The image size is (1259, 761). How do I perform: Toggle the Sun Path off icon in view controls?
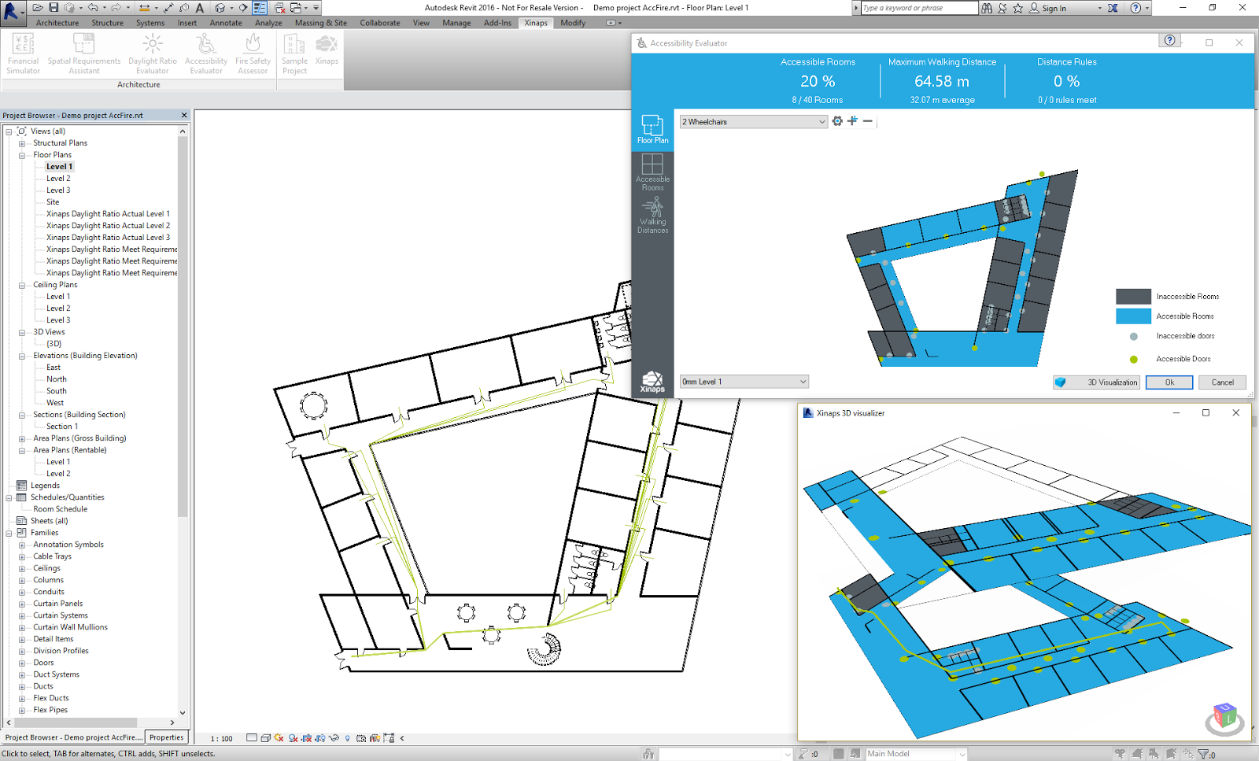(x=278, y=738)
